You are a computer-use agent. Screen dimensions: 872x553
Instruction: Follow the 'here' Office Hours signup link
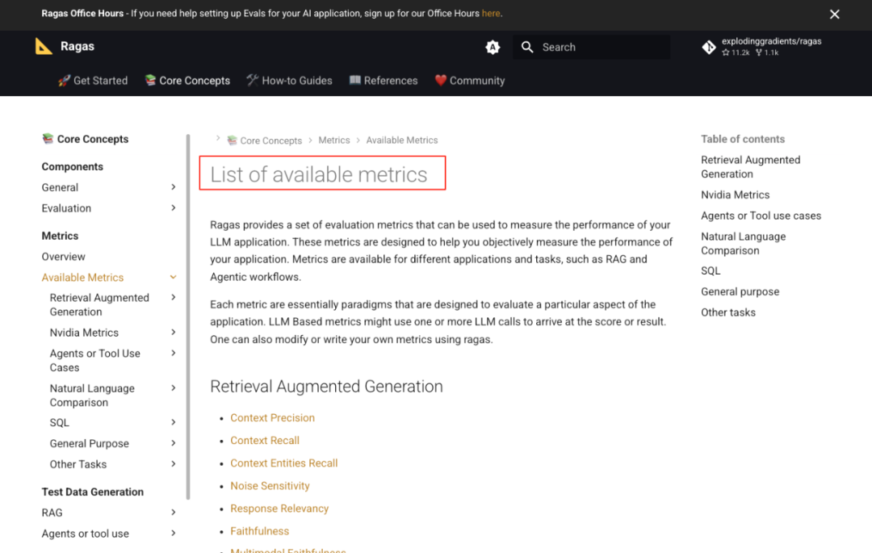[491, 14]
